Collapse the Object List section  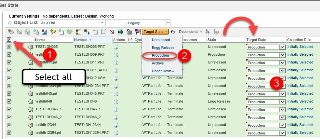(x=10, y=23)
